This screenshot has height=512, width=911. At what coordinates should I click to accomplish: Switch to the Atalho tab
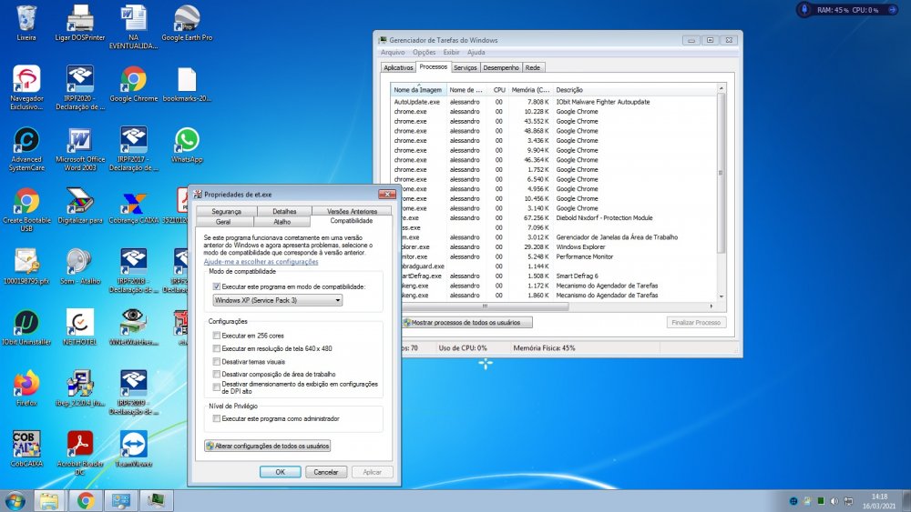click(x=281, y=222)
